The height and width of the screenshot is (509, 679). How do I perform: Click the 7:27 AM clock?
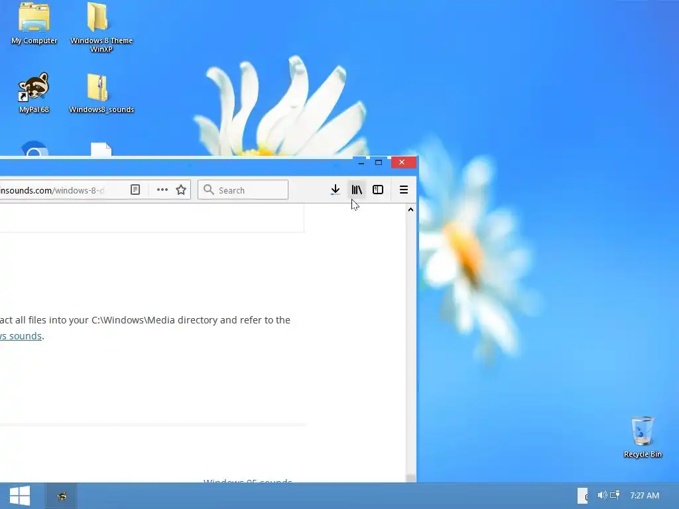(645, 495)
